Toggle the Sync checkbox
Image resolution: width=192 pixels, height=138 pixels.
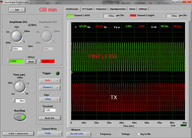tap(30, 49)
